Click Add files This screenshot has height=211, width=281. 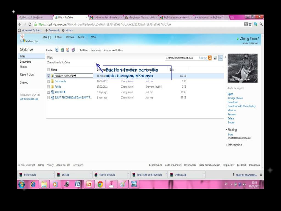click(x=84, y=50)
